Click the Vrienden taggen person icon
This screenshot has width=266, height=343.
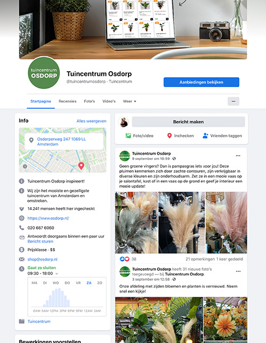[x=205, y=135]
